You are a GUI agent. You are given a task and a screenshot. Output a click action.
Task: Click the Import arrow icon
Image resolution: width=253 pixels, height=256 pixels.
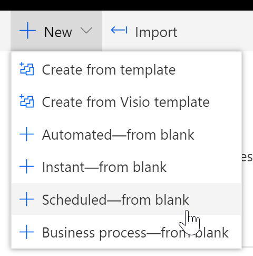(x=119, y=30)
